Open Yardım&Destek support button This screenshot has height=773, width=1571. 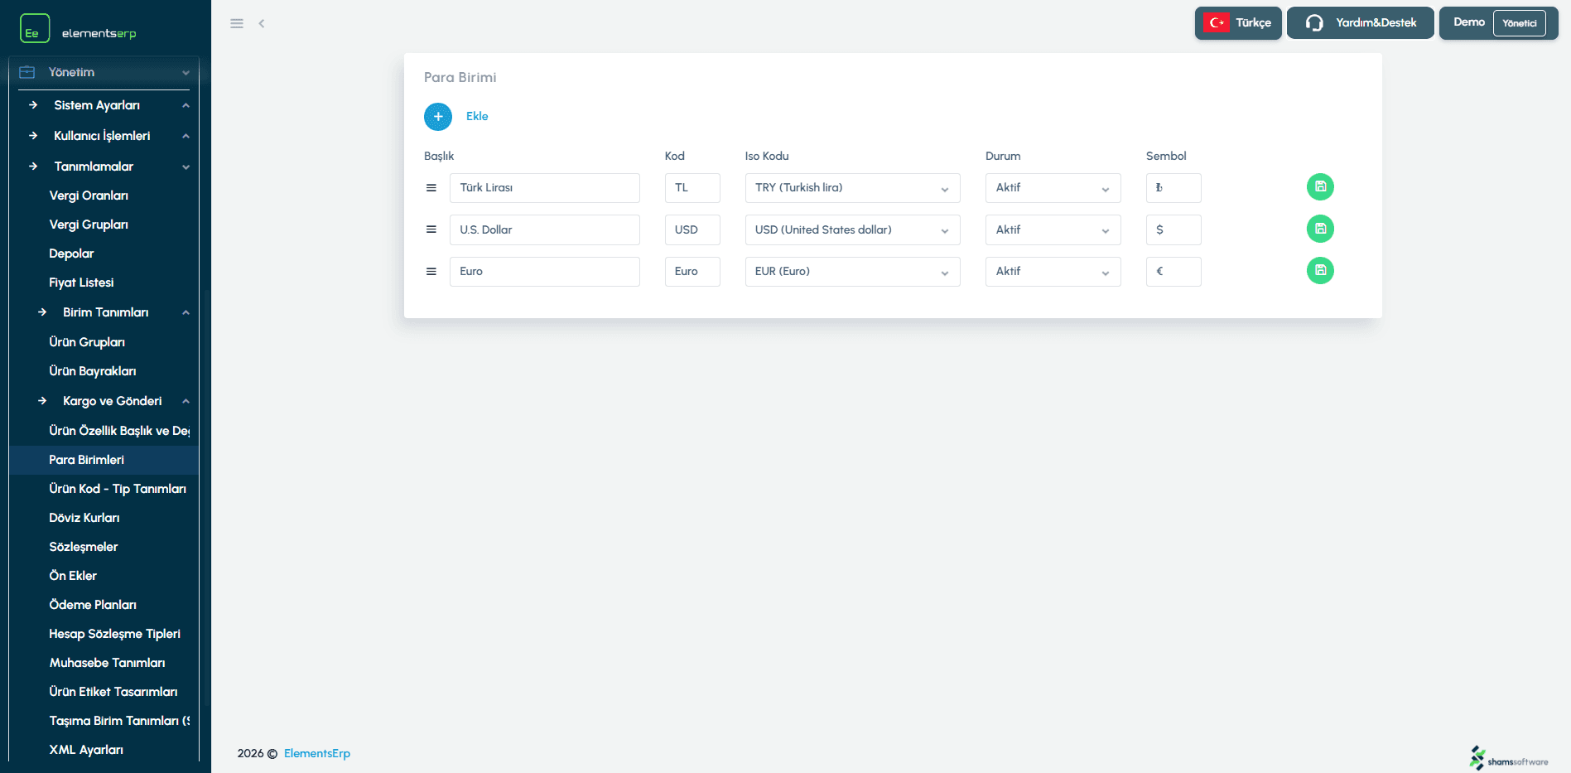tap(1361, 23)
